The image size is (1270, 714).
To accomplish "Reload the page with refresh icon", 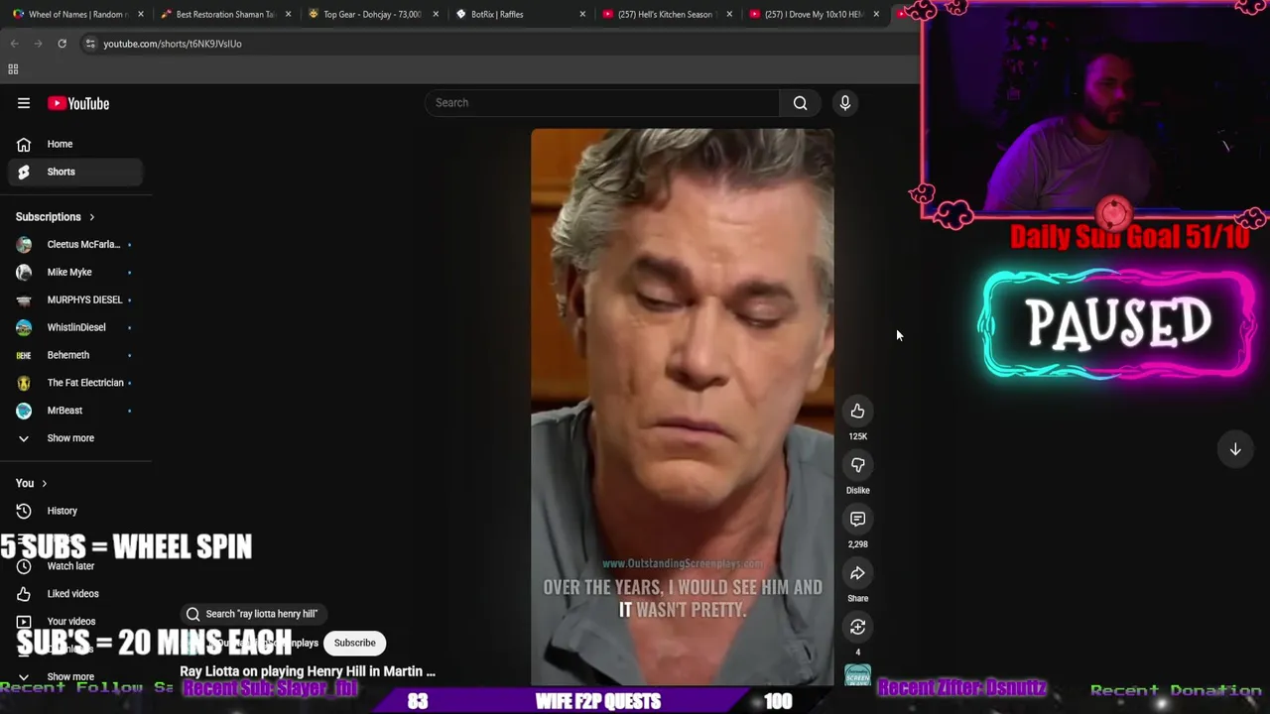I will (x=62, y=44).
